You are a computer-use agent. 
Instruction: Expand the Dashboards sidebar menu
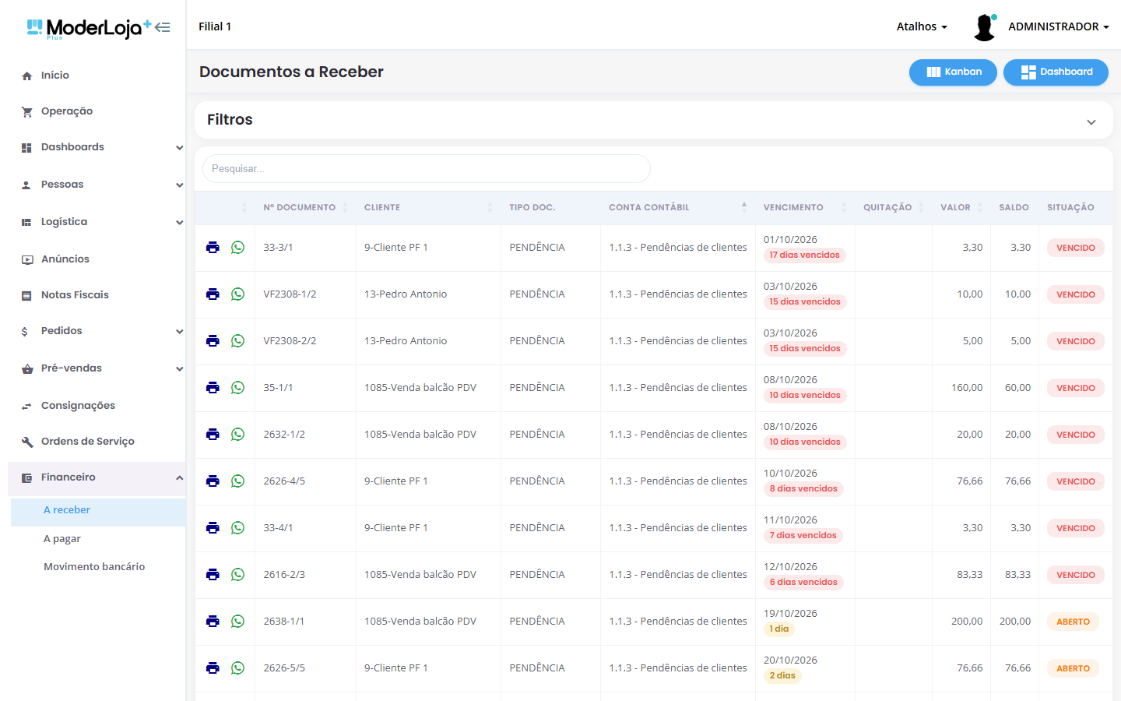[x=97, y=147]
